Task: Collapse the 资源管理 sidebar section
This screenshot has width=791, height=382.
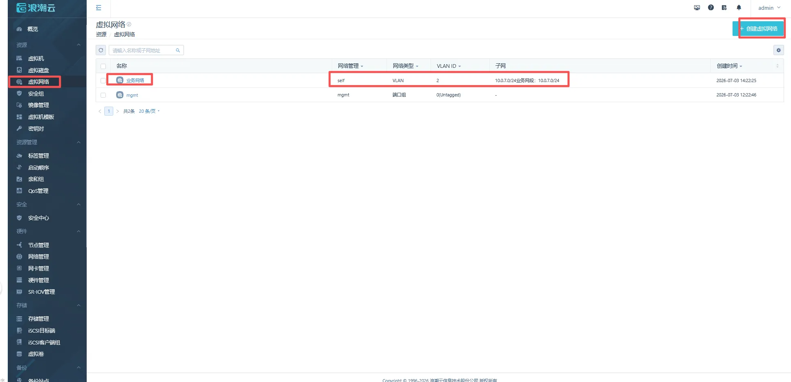Action: point(78,142)
